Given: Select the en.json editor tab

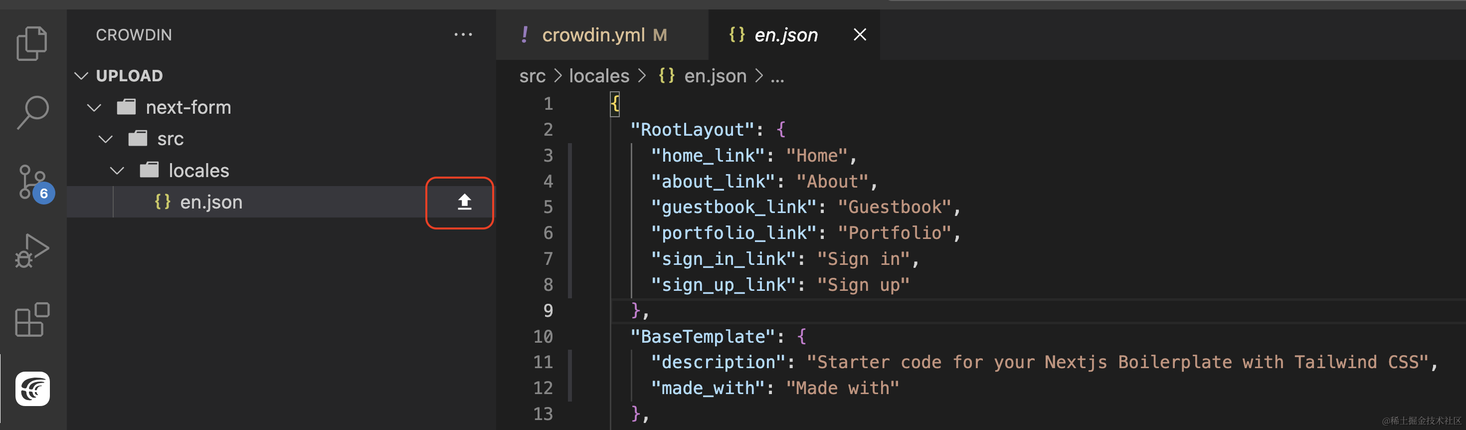Looking at the screenshot, I should coord(785,35).
